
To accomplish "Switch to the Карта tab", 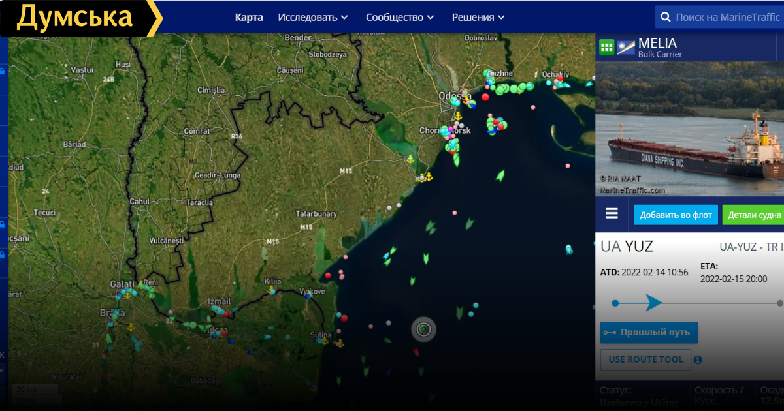I will (249, 17).
